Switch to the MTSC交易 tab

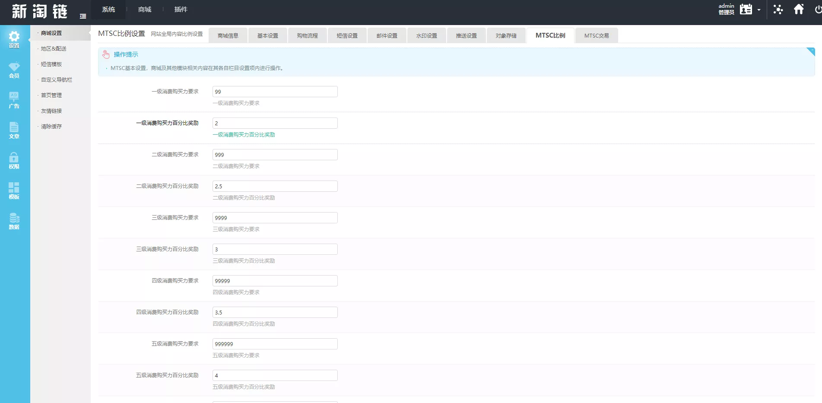[596, 36]
